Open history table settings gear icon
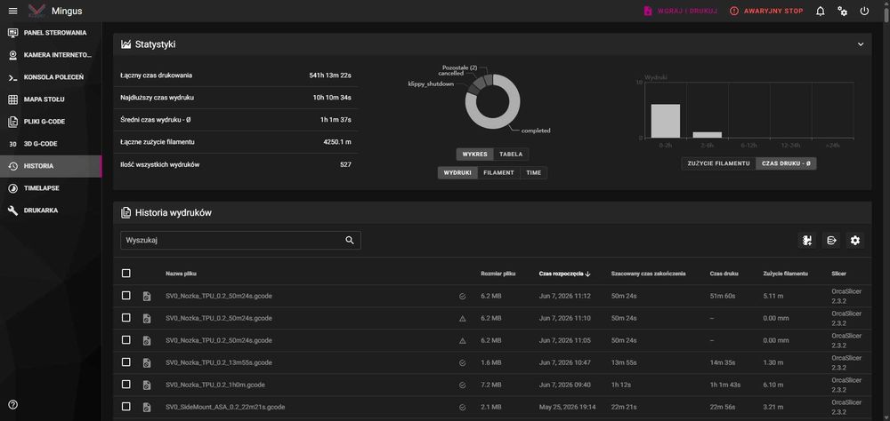890x421 pixels. (x=855, y=240)
